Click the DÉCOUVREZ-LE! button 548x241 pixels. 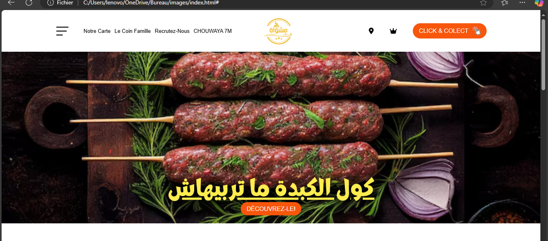[271, 209]
